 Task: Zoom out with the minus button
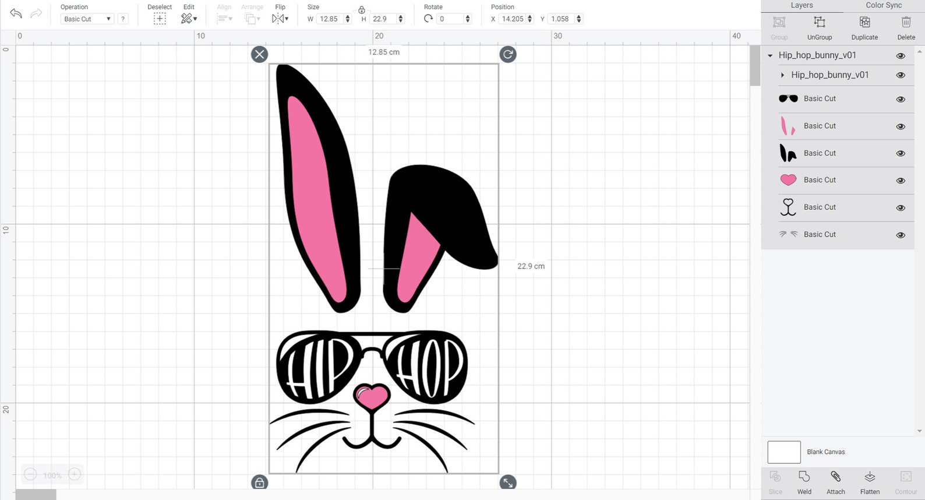[31, 474]
